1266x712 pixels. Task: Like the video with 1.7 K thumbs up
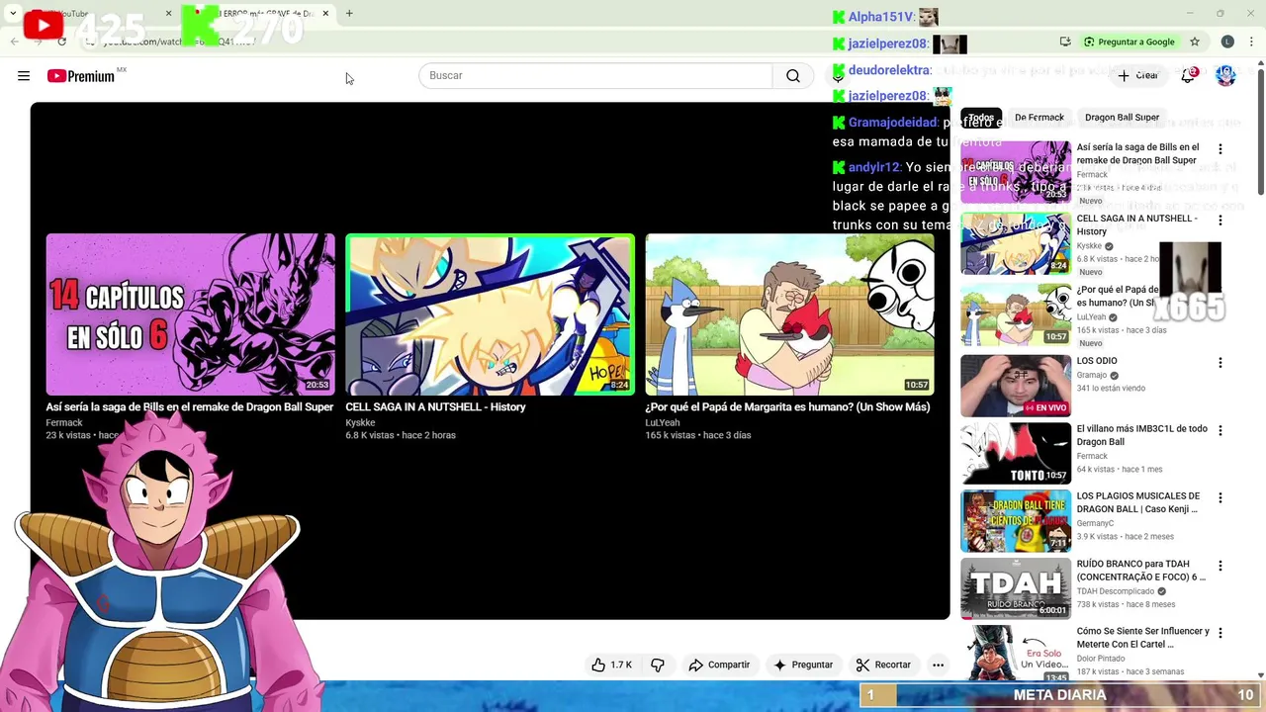click(611, 665)
